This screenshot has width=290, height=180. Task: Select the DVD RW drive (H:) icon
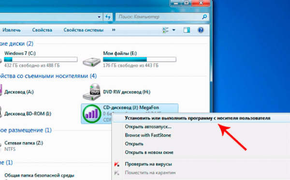point(92,92)
